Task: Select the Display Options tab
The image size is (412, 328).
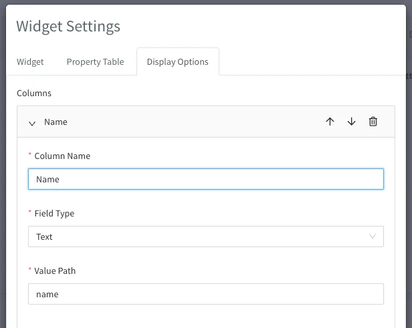Action: pyautogui.click(x=178, y=61)
